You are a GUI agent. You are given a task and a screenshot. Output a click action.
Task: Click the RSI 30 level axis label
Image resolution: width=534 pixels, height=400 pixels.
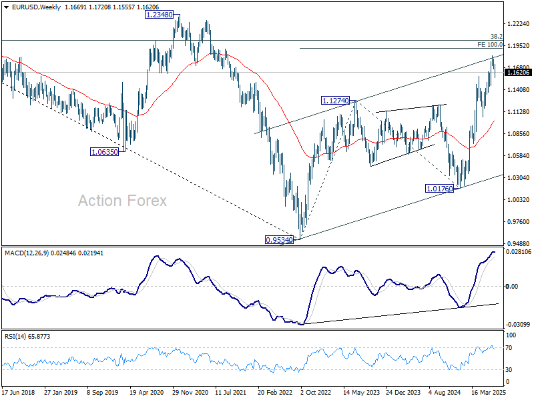point(509,369)
